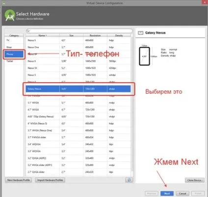Click the refresh icon below the device table
208x197 pixels.
click(x=129, y=180)
